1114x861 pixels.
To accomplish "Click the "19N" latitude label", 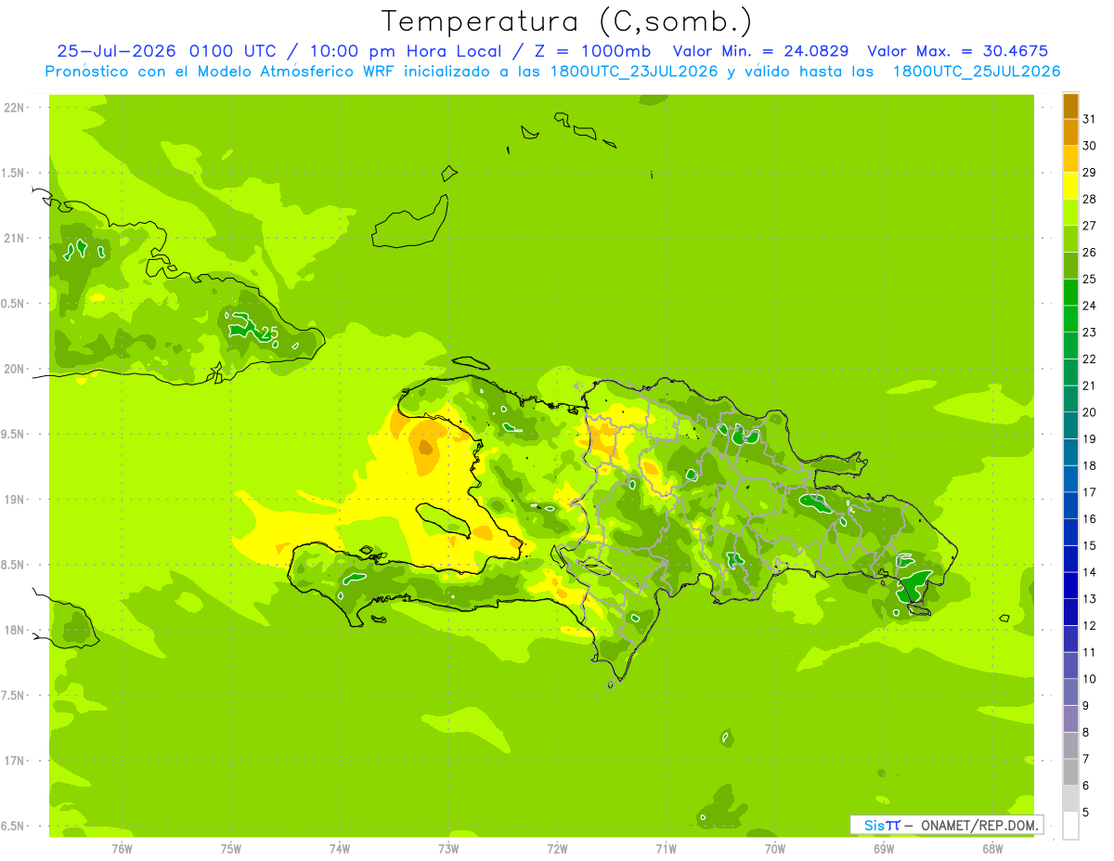I will click(15, 500).
